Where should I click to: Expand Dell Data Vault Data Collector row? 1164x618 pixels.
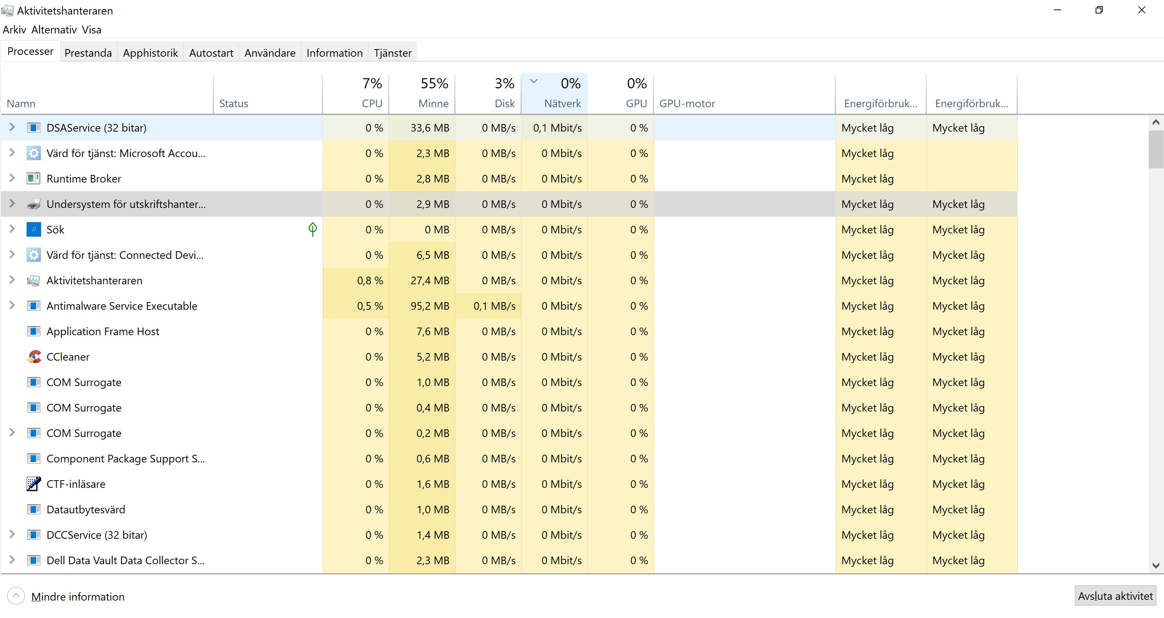click(12, 560)
